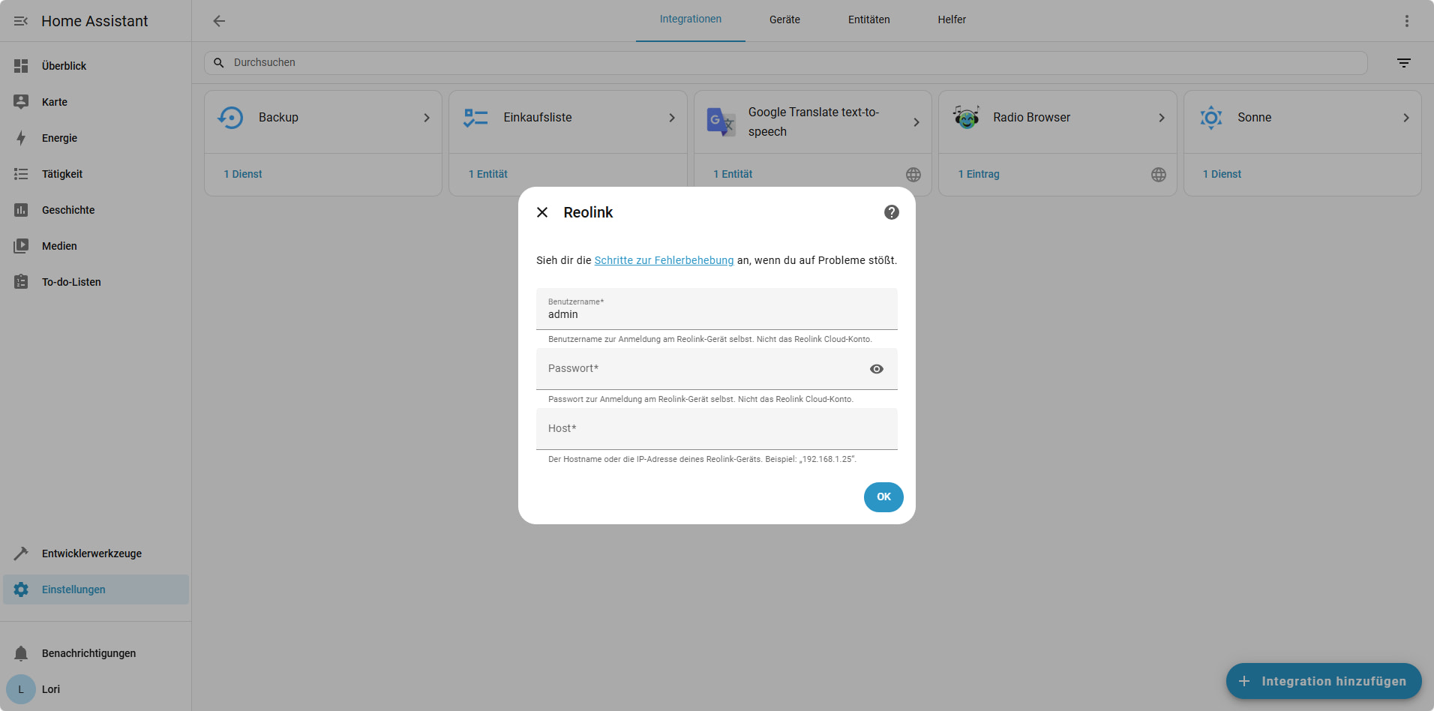Expand the Sonne card chevron
This screenshot has width=1434, height=711.
click(1406, 118)
